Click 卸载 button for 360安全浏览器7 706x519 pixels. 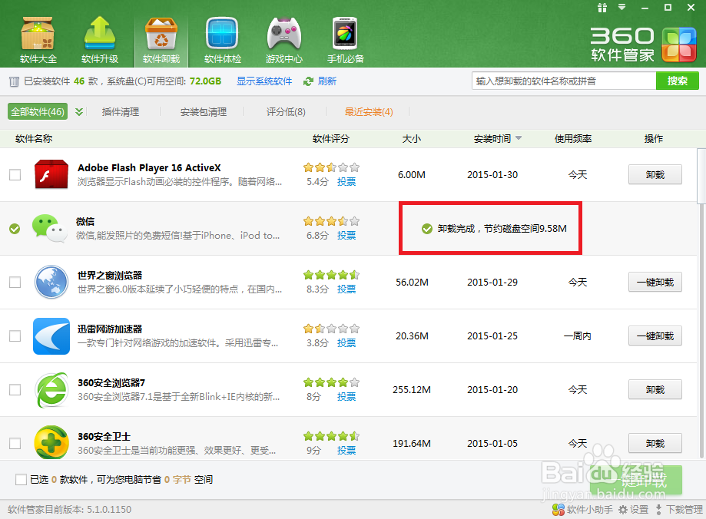(655, 390)
